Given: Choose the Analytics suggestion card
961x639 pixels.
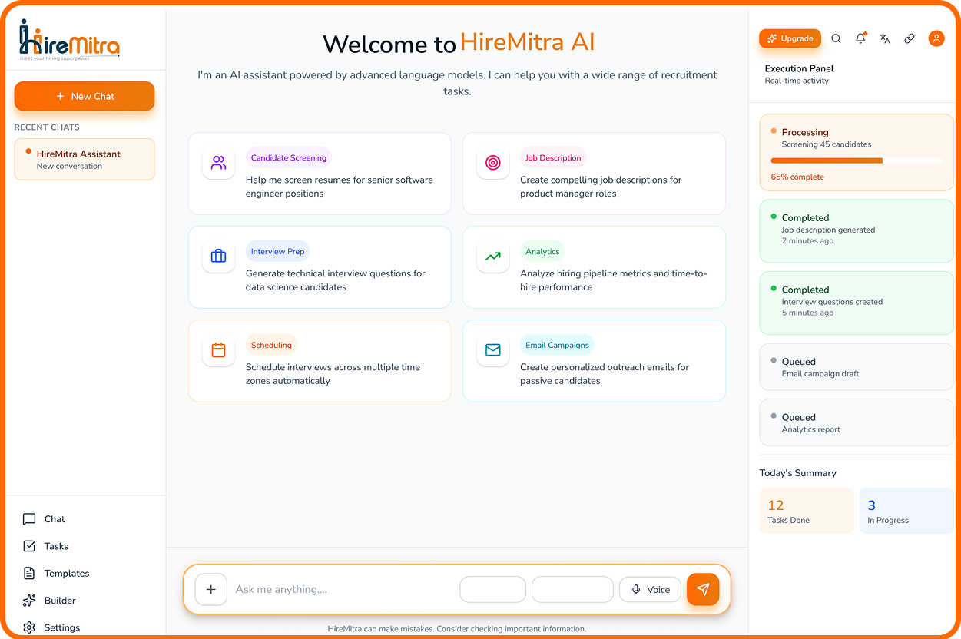Looking at the screenshot, I should click(x=594, y=267).
